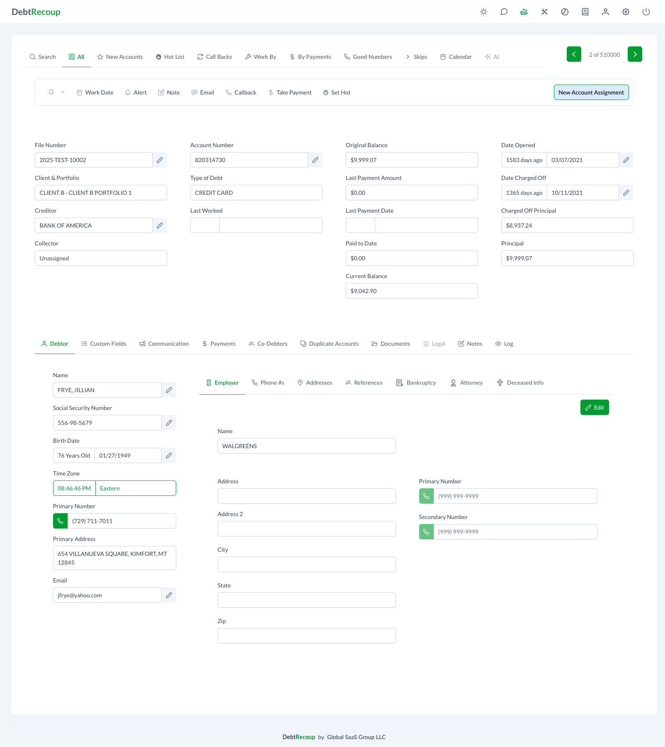The height and width of the screenshot is (747, 665).
Task: Click the green Edit employer button
Action: point(594,407)
